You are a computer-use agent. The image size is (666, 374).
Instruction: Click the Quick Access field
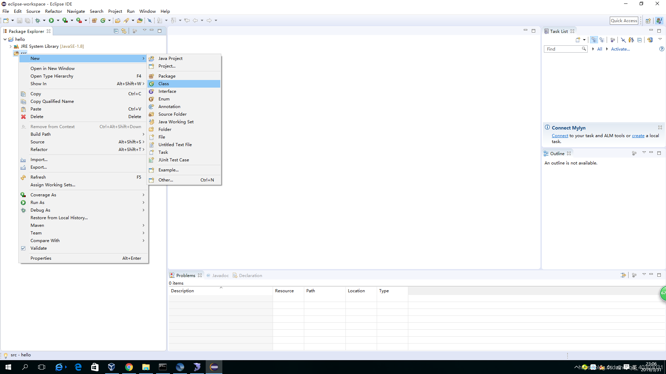(x=624, y=21)
